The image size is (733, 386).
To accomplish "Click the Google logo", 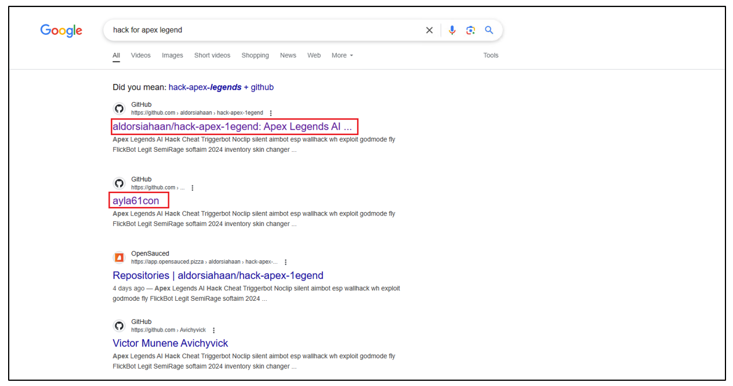I will click(61, 31).
